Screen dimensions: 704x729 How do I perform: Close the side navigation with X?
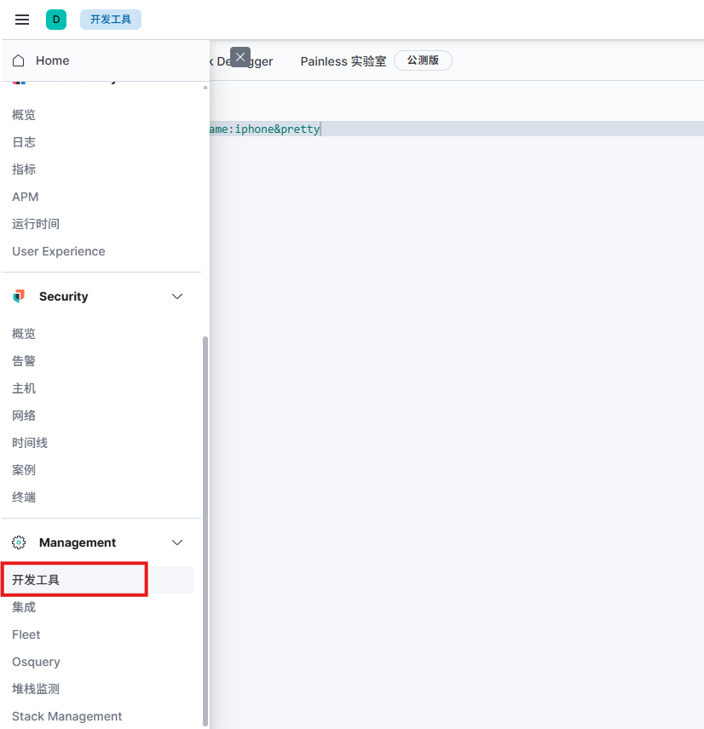tap(240, 57)
